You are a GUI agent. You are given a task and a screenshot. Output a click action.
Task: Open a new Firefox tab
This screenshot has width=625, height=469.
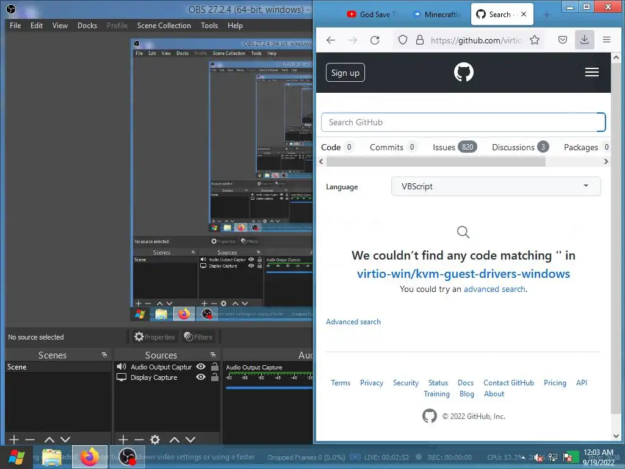pyautogui.click(x=546, y=15)
